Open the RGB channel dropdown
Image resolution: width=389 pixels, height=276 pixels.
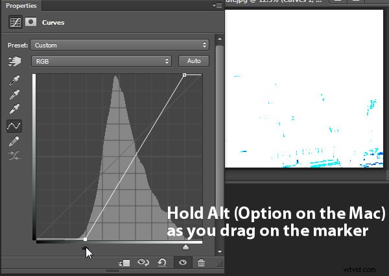tap(101, 61)
